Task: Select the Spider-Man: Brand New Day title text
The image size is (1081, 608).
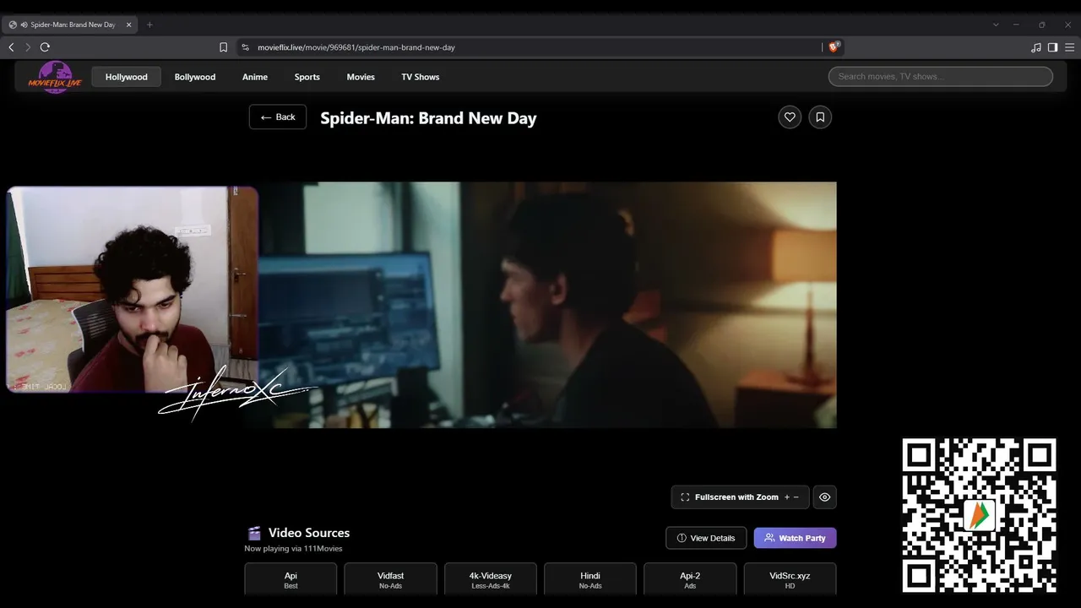Action: pos(428,118)
